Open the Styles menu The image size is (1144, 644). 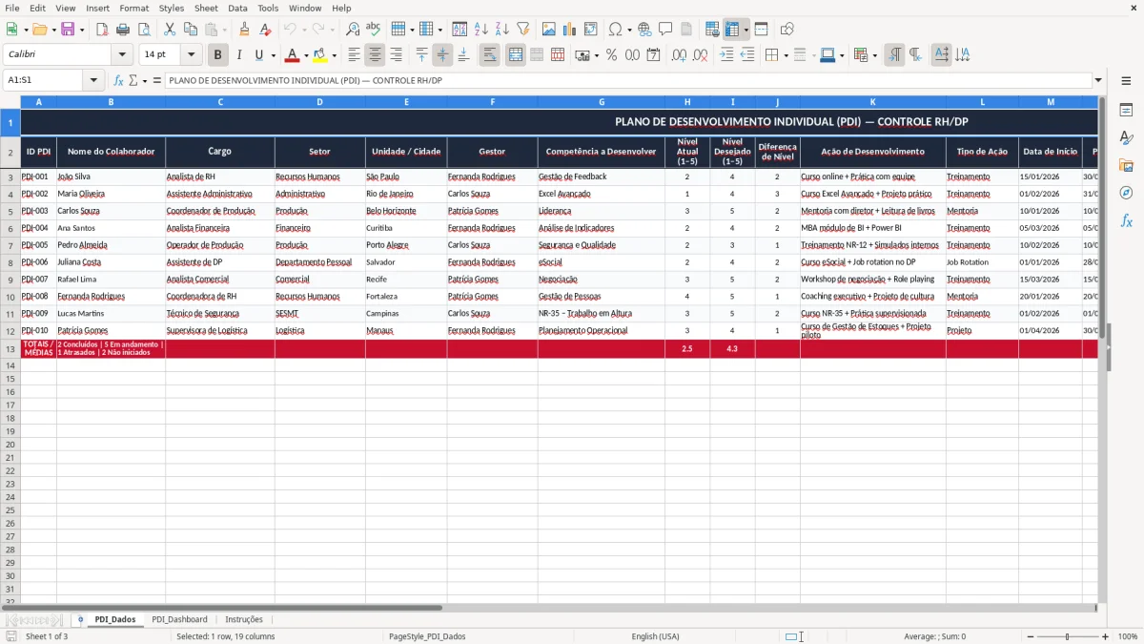tap(172, 8)
